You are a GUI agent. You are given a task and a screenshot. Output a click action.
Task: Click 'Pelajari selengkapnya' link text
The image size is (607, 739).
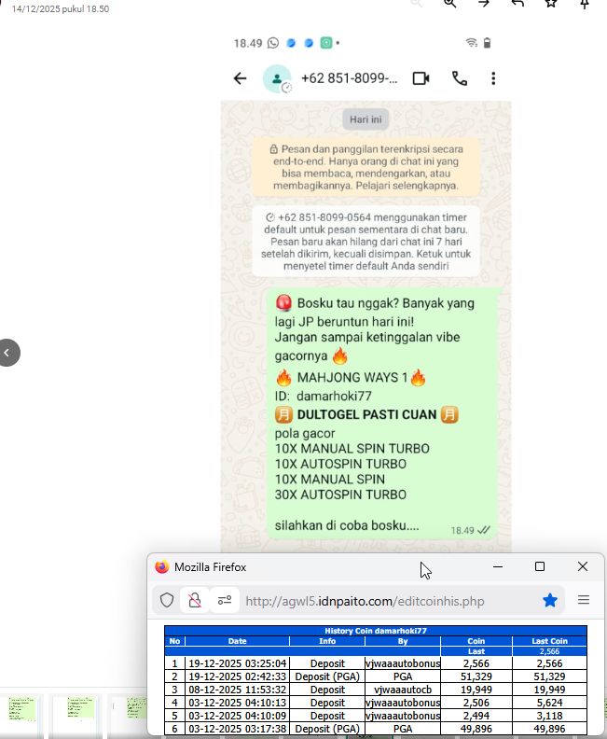pos(407,186)
